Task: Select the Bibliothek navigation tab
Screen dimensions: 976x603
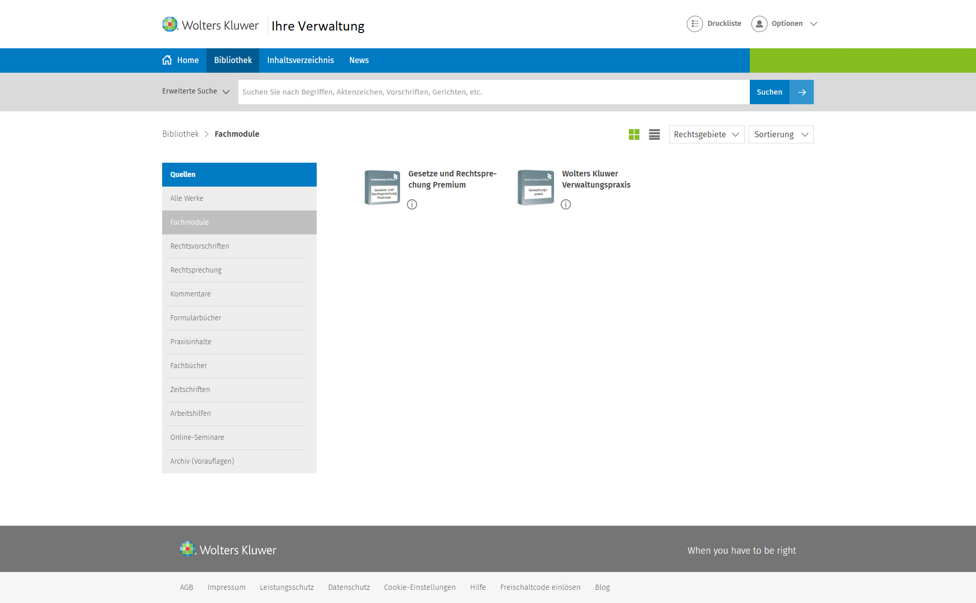Action: pyautogui.click(x=233, y=59)
